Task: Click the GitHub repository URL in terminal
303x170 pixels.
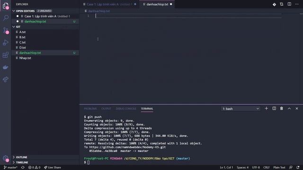Action: [x=127, y=147]
